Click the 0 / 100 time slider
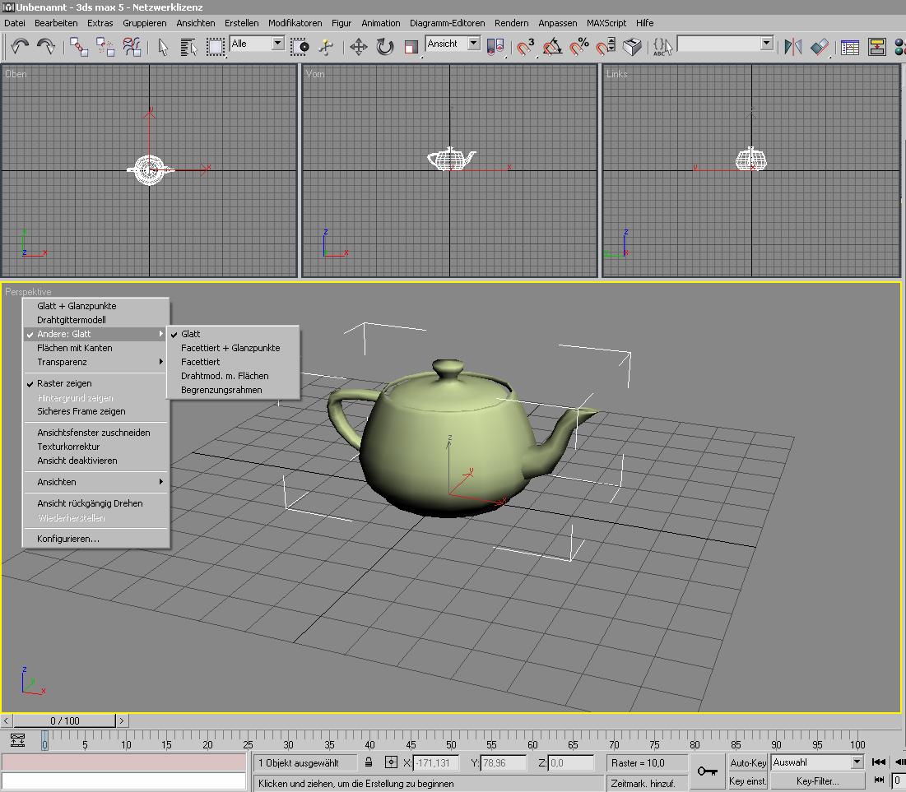The image size is (906, 792). (x=65, y=721)
